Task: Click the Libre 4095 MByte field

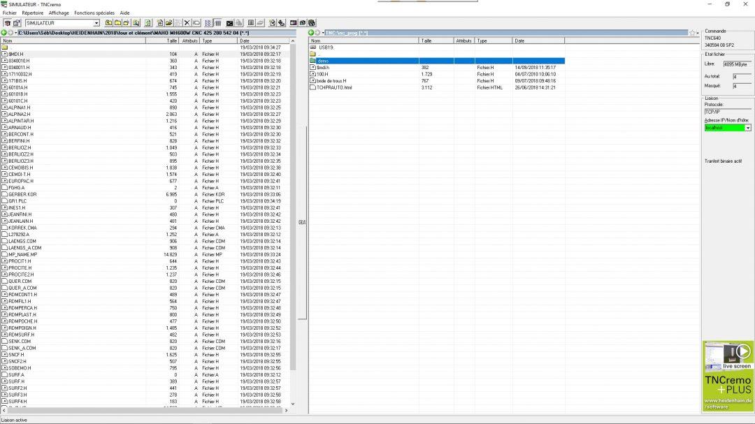Action: coord(737,64)
